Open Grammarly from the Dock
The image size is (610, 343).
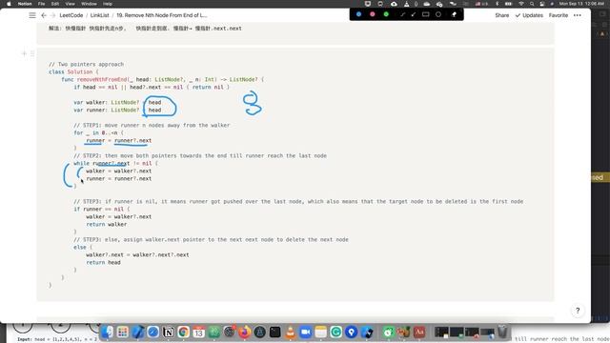(336, 333)
